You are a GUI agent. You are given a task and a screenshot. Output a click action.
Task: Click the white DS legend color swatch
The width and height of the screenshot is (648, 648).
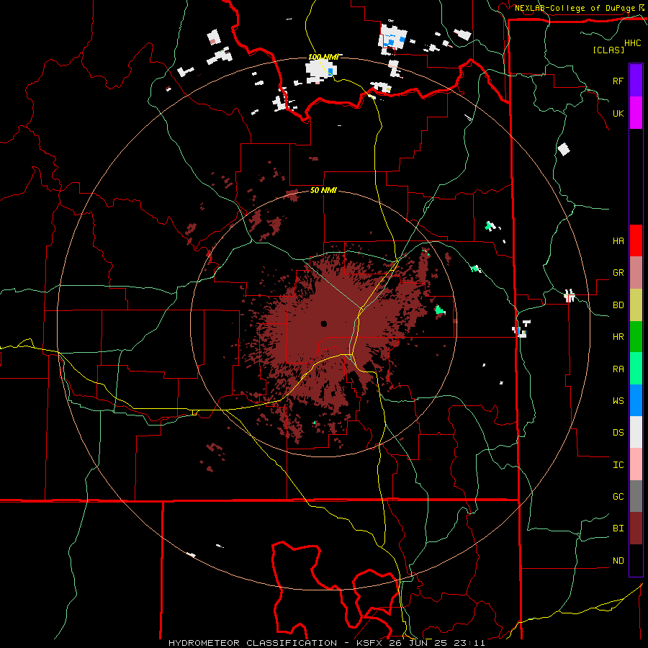[636, 432]
